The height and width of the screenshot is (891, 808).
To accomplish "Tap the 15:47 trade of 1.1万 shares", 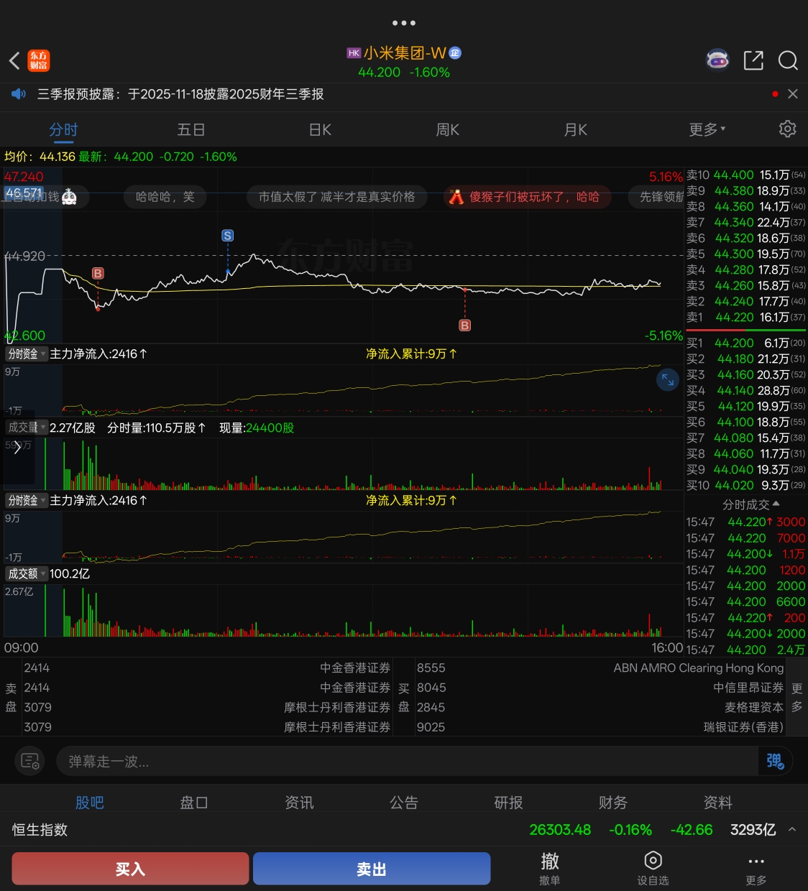I will pos(746,554).
